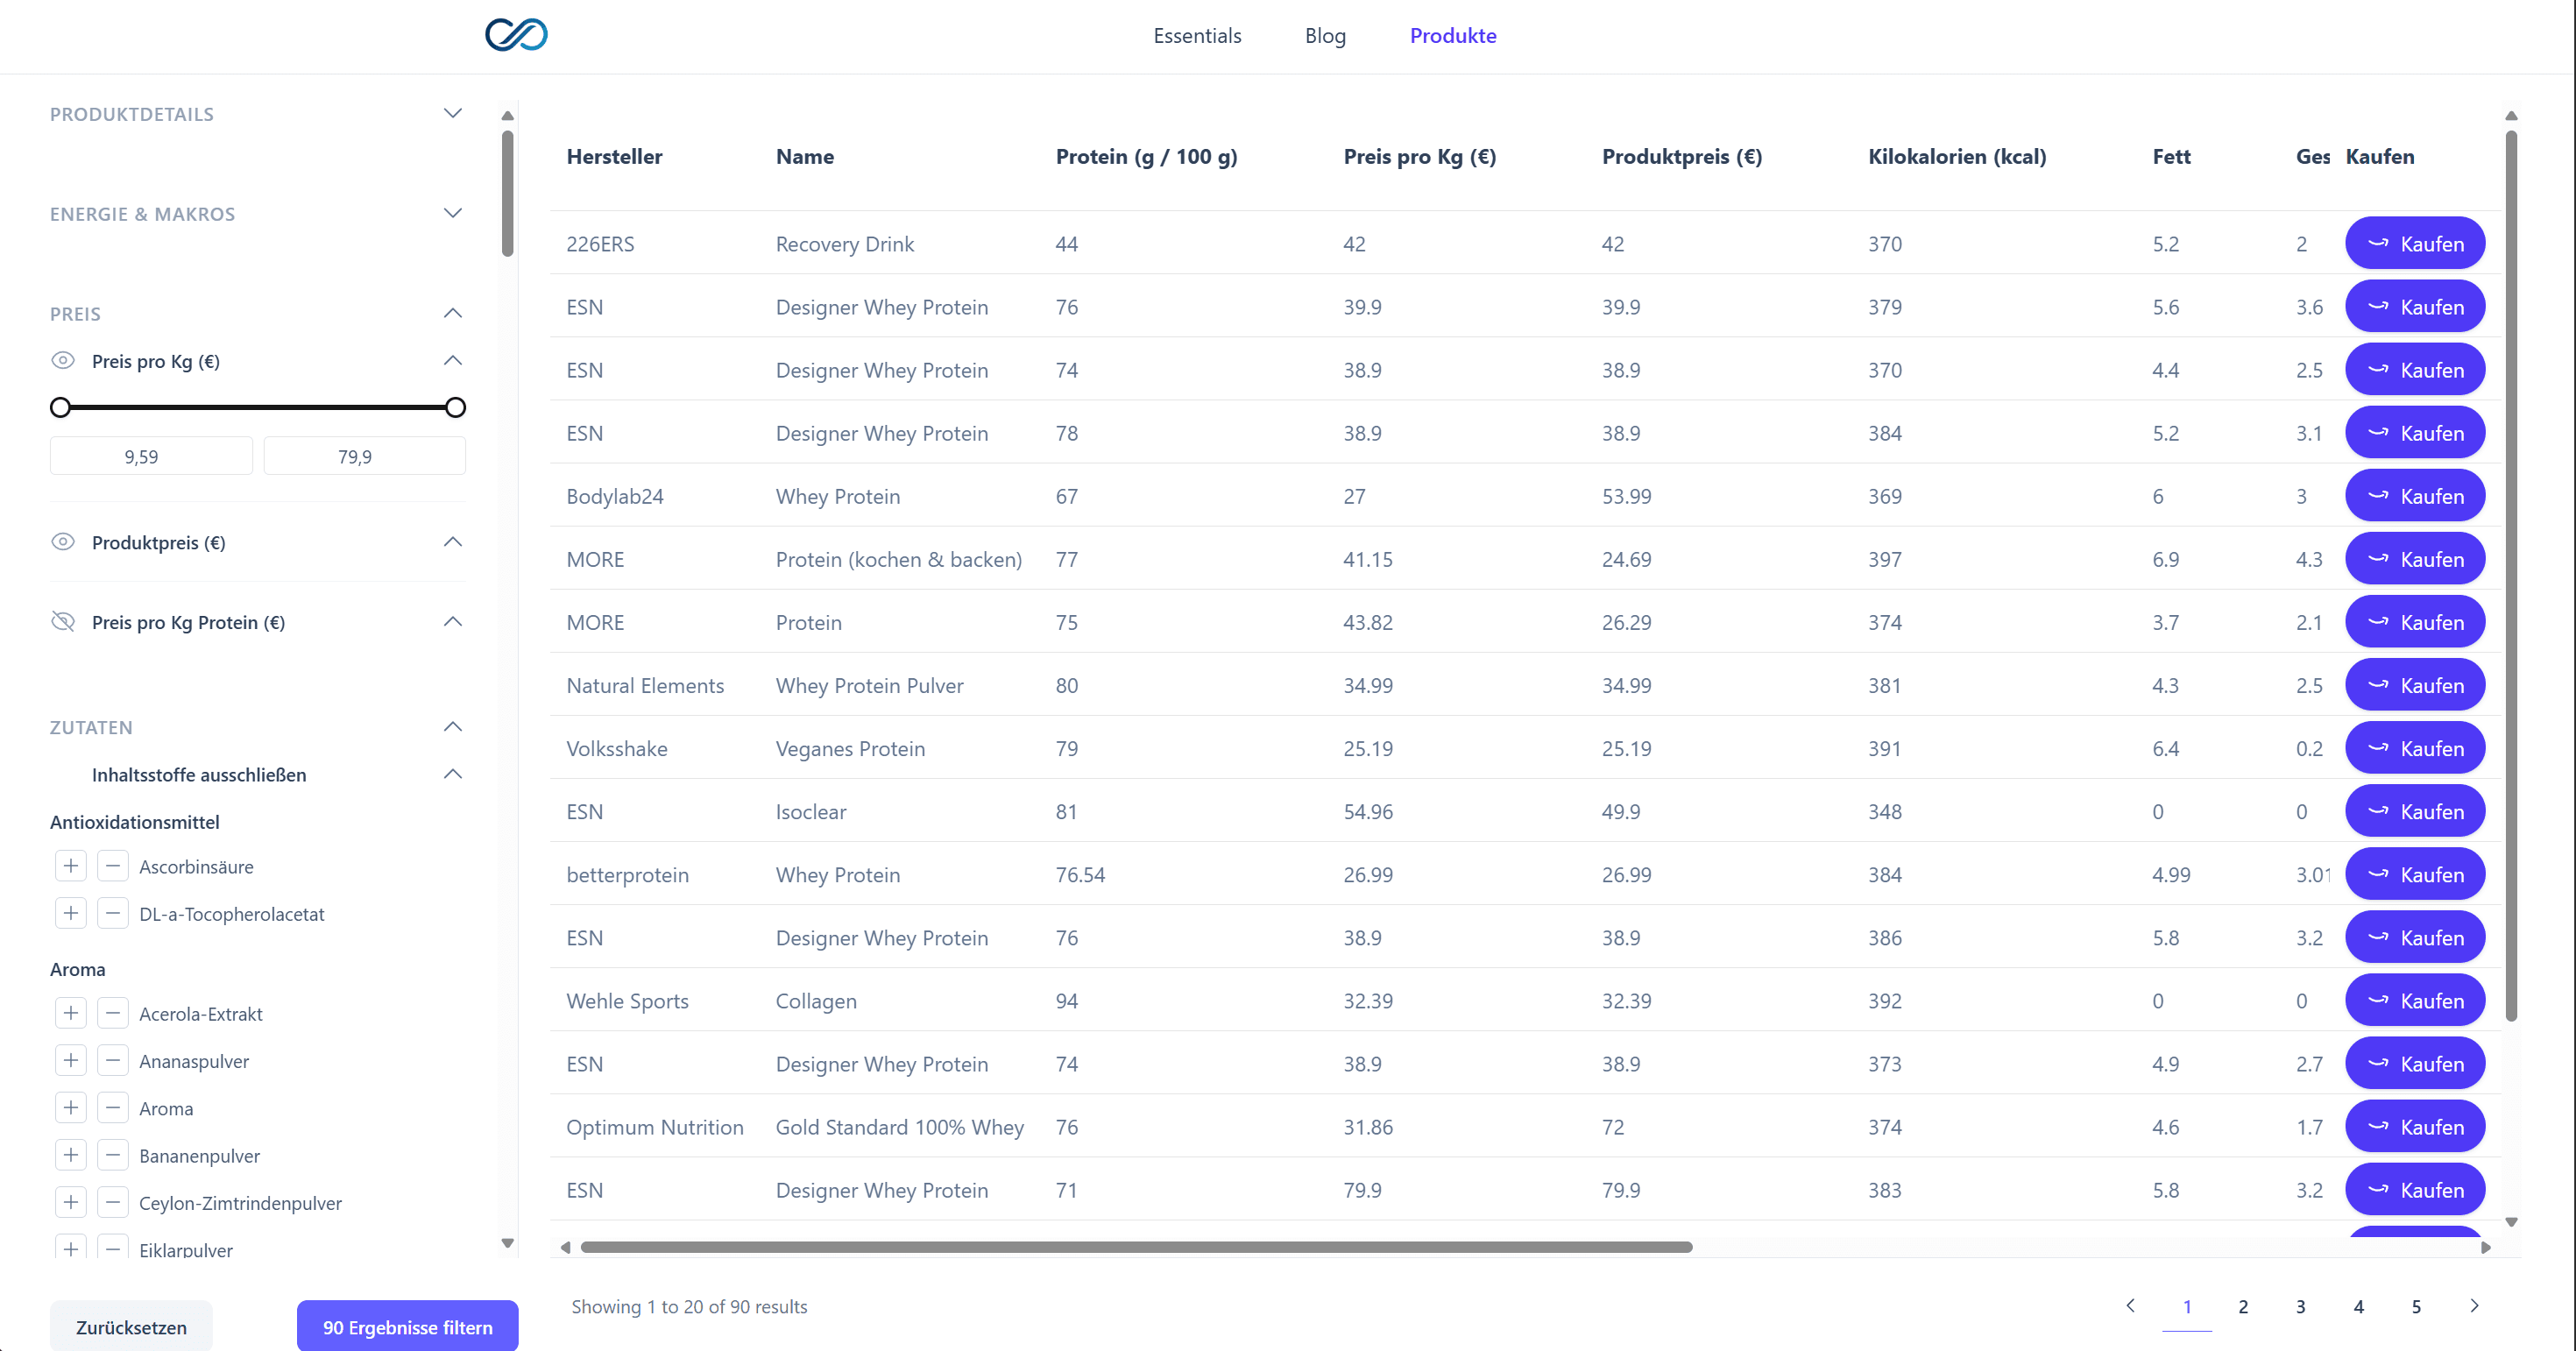Go to results page 3

pos(2301,1306)
